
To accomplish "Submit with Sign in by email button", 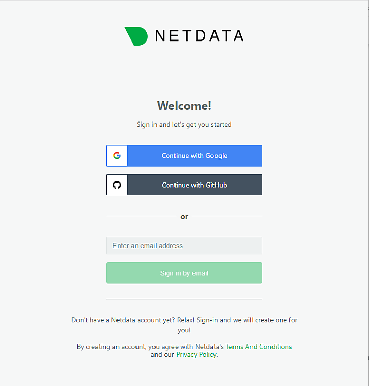I will pos(184,273).
